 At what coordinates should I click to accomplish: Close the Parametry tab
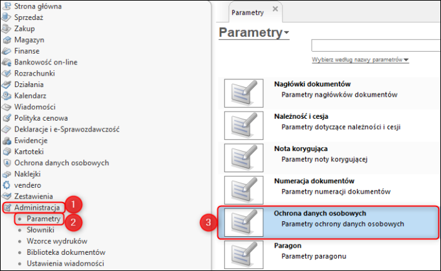click(x=275, y=9)
